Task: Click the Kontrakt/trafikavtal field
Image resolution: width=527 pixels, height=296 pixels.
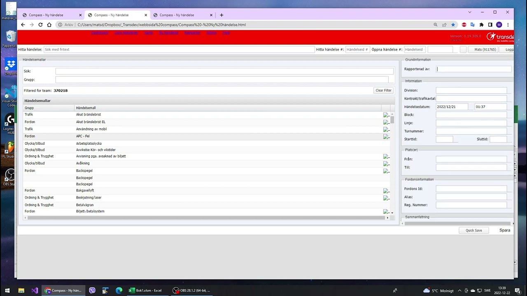Action: point(471,99)
